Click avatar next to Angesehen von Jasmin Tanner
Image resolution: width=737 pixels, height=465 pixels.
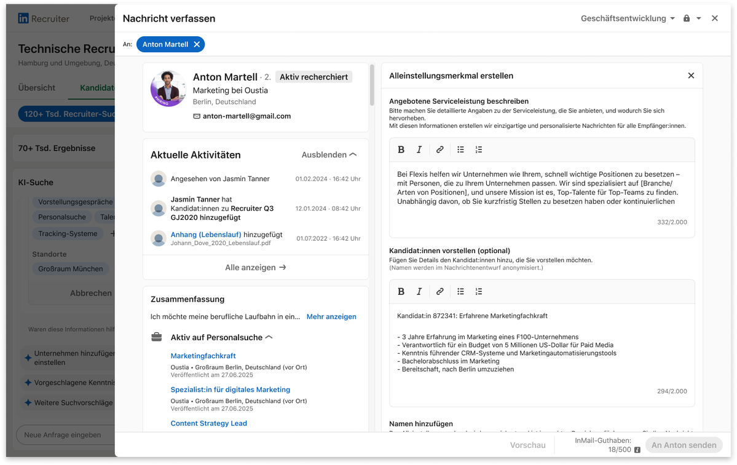click(x=159, y=179)
